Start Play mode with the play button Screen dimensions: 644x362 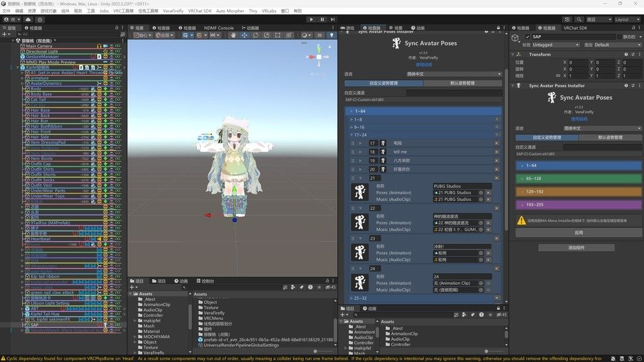(311, 19)
